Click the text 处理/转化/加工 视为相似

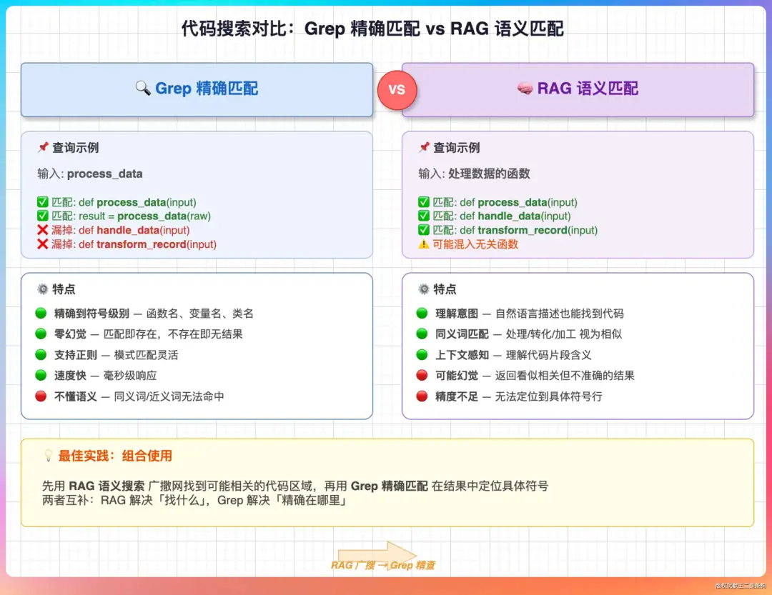pyautogui.click(x=564, y=334)
